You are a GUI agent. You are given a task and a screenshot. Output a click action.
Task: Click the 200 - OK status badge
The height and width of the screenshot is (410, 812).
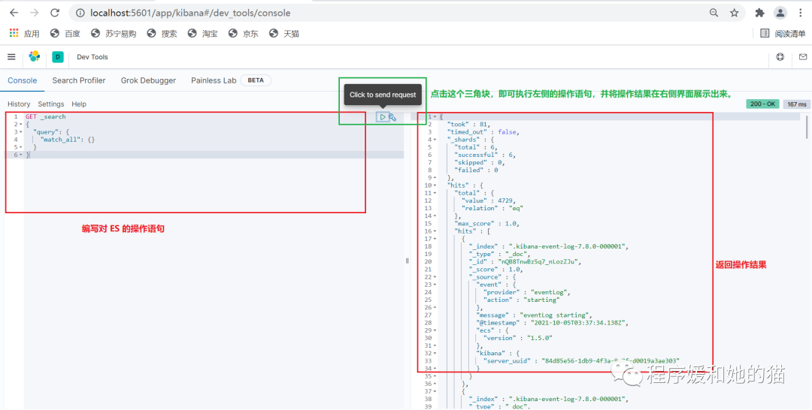click(763, 104)
